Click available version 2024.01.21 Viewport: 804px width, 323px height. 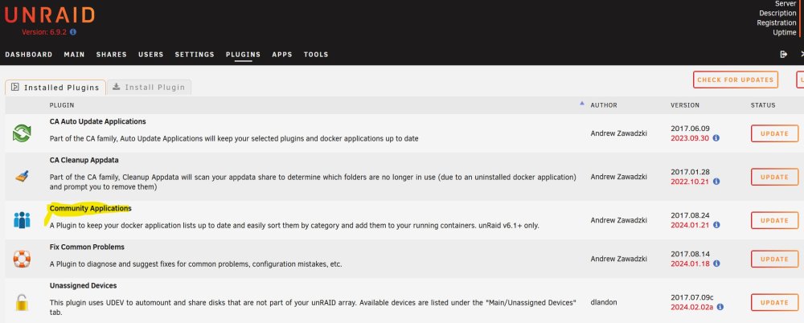point(690,224)
